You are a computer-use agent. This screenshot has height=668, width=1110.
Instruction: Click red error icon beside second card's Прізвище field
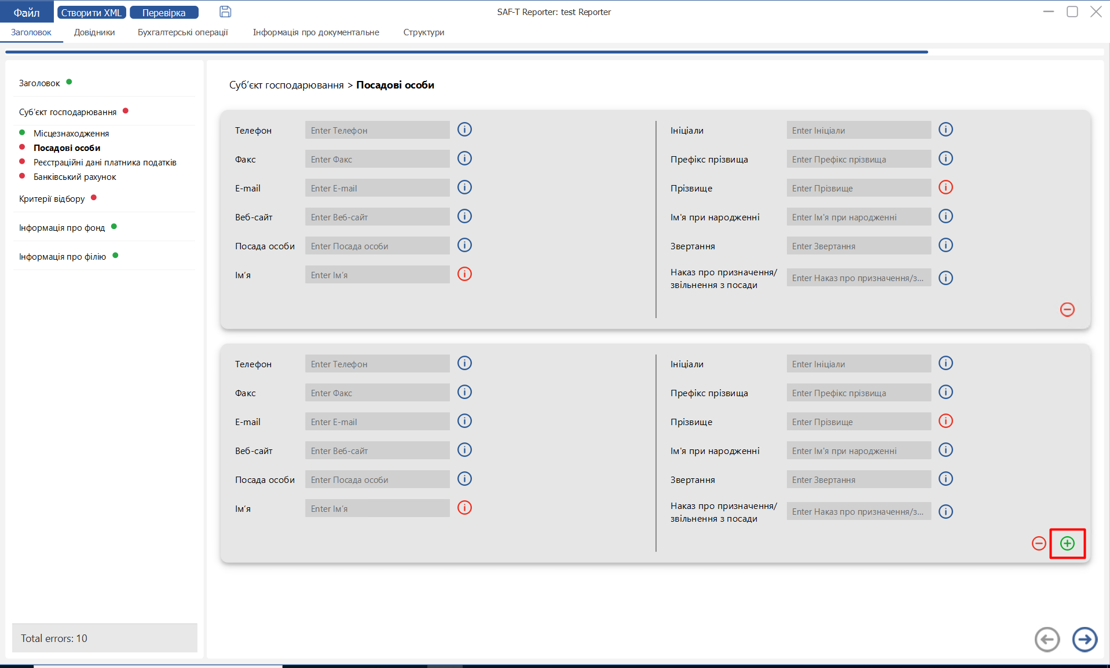[x=946, y=421]
